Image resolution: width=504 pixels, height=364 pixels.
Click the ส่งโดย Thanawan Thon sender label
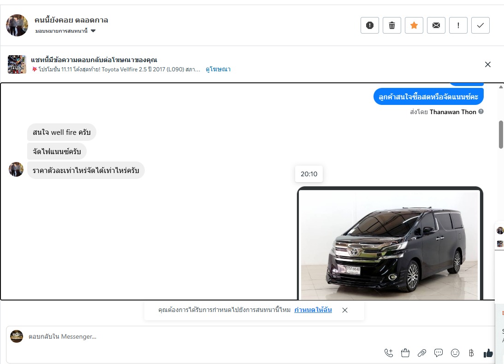pyautogui.click(x=443, y=112)
